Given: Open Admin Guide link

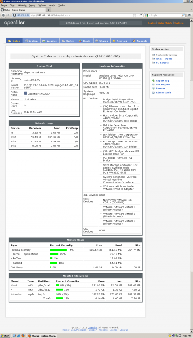Looking at the screenshot, I should pos(164,93).
